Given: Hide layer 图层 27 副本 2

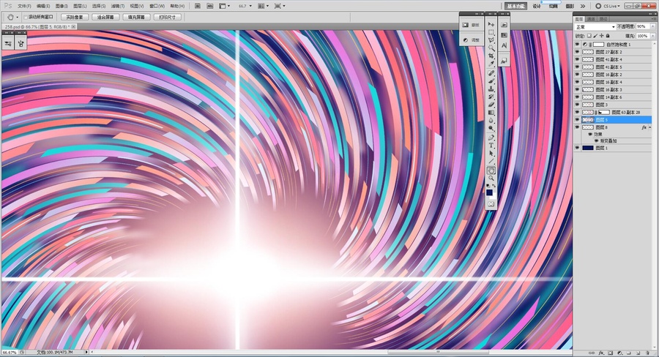Looking at the screenshot, I should coord(577,52).
